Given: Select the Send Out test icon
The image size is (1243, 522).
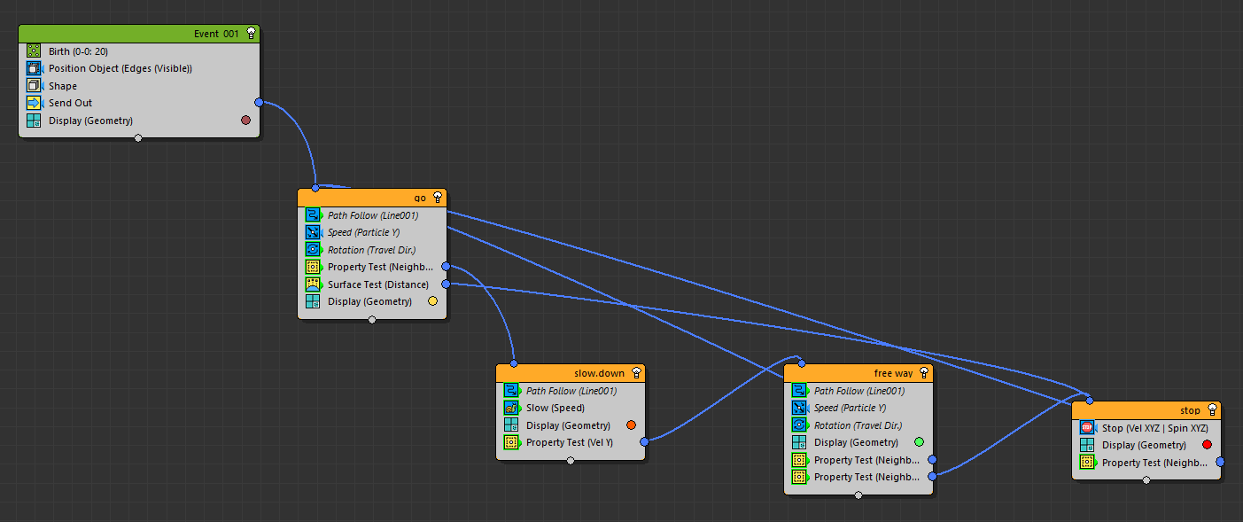Looking at the screenshot, I should [34, 103].
